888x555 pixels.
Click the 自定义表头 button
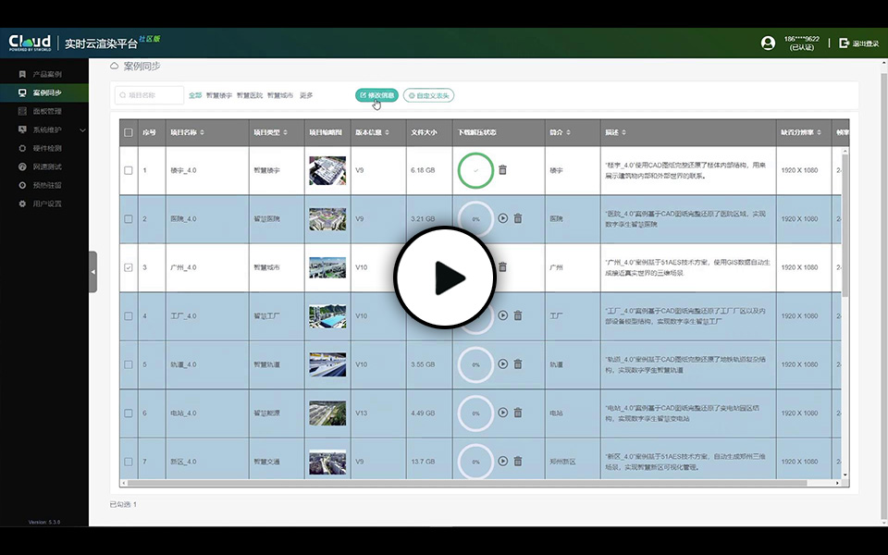[428, 95]
